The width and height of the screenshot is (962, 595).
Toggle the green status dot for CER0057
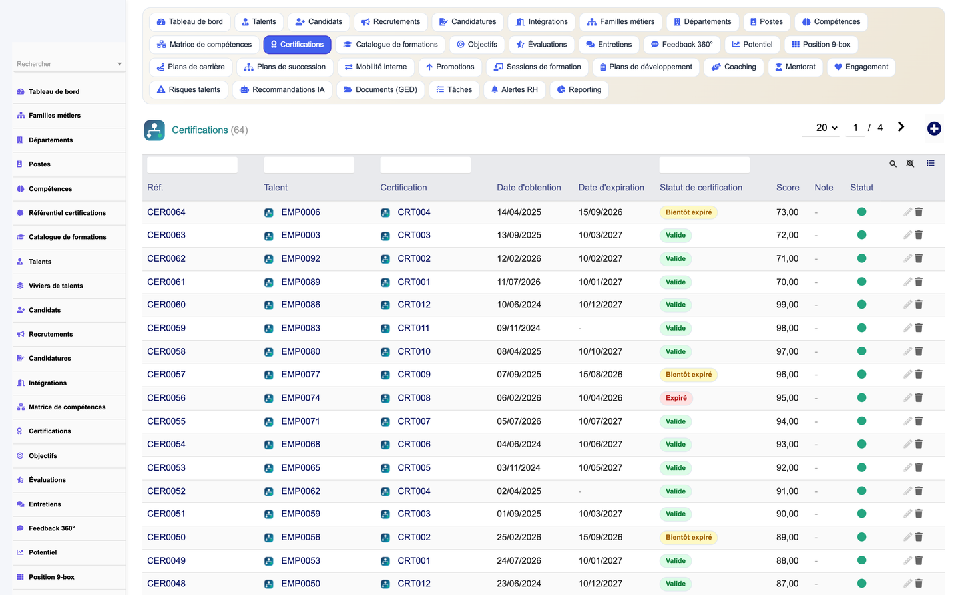861,374
